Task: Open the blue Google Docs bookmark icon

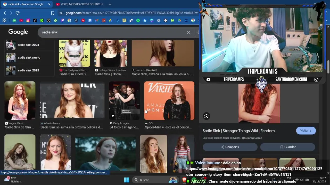Action: (x=90, y=20)
